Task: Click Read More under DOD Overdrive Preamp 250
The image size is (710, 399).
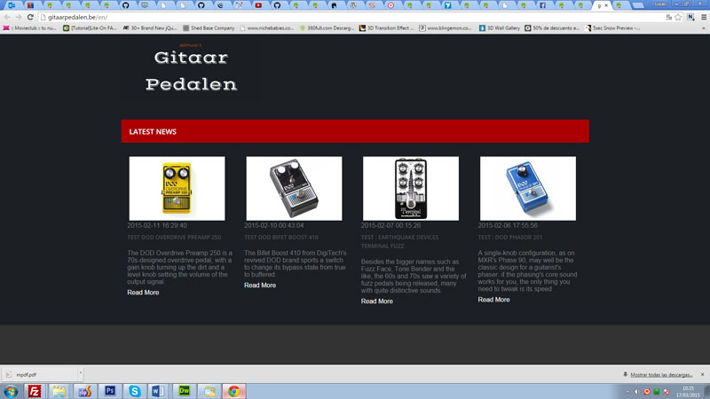Action: (143, 293)
